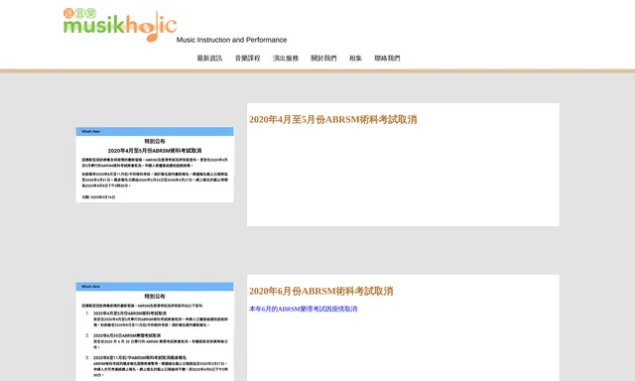
Task: Click the Music Instruction and Performance tagline
Action: point(231,40)
